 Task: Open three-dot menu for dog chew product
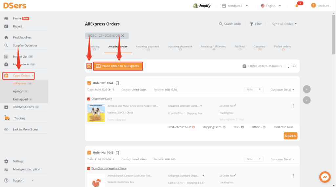[x=293, y=106]
